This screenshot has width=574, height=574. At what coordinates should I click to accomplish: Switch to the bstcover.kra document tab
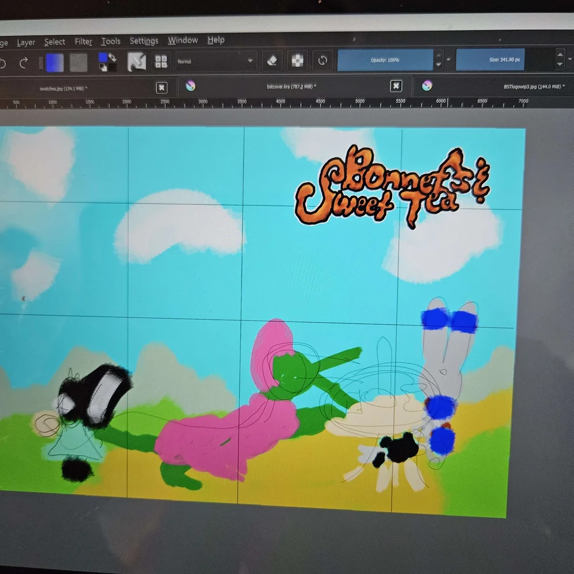pyautogui.click(x=292, y=87)
